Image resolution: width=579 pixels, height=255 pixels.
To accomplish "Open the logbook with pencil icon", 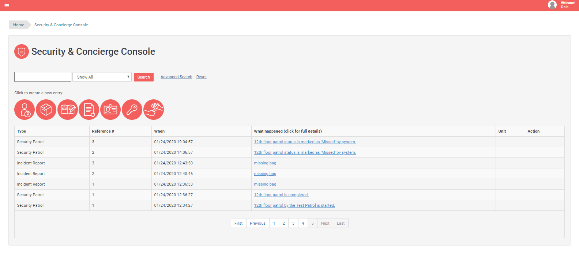I will point(68,110).
